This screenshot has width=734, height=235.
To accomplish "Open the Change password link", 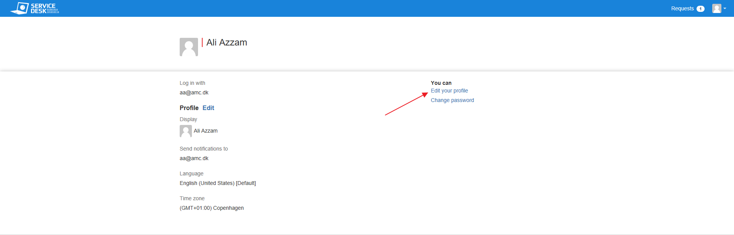I will tap(452, 100).
